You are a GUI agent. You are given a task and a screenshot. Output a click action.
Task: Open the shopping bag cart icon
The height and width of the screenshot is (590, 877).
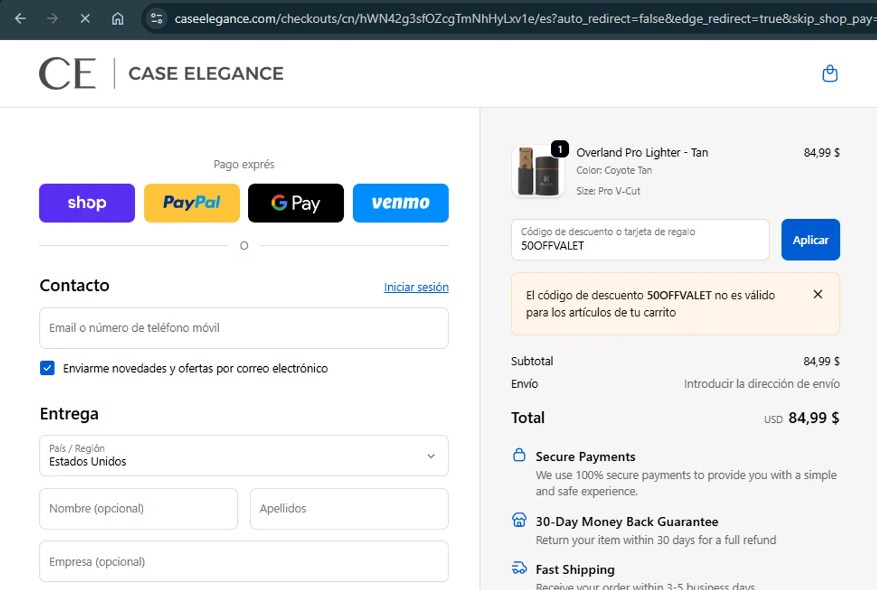[830, 74]
